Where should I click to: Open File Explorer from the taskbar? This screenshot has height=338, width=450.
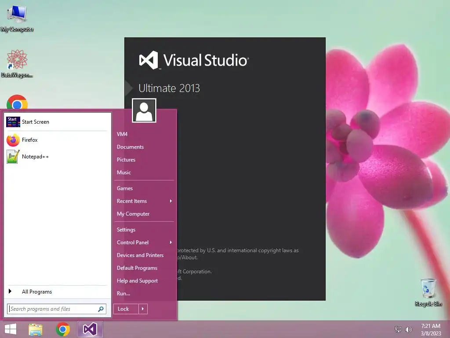[x=36, y=329]
